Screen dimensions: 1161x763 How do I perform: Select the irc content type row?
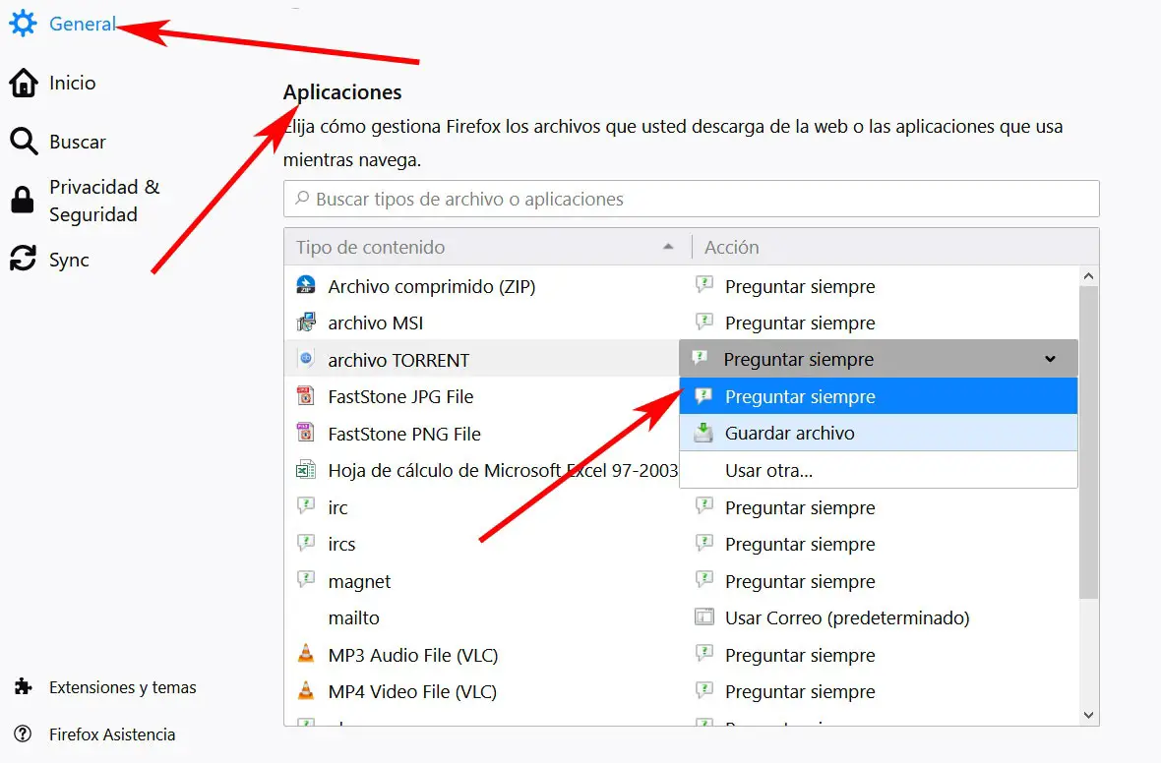(x=481, y=507)
